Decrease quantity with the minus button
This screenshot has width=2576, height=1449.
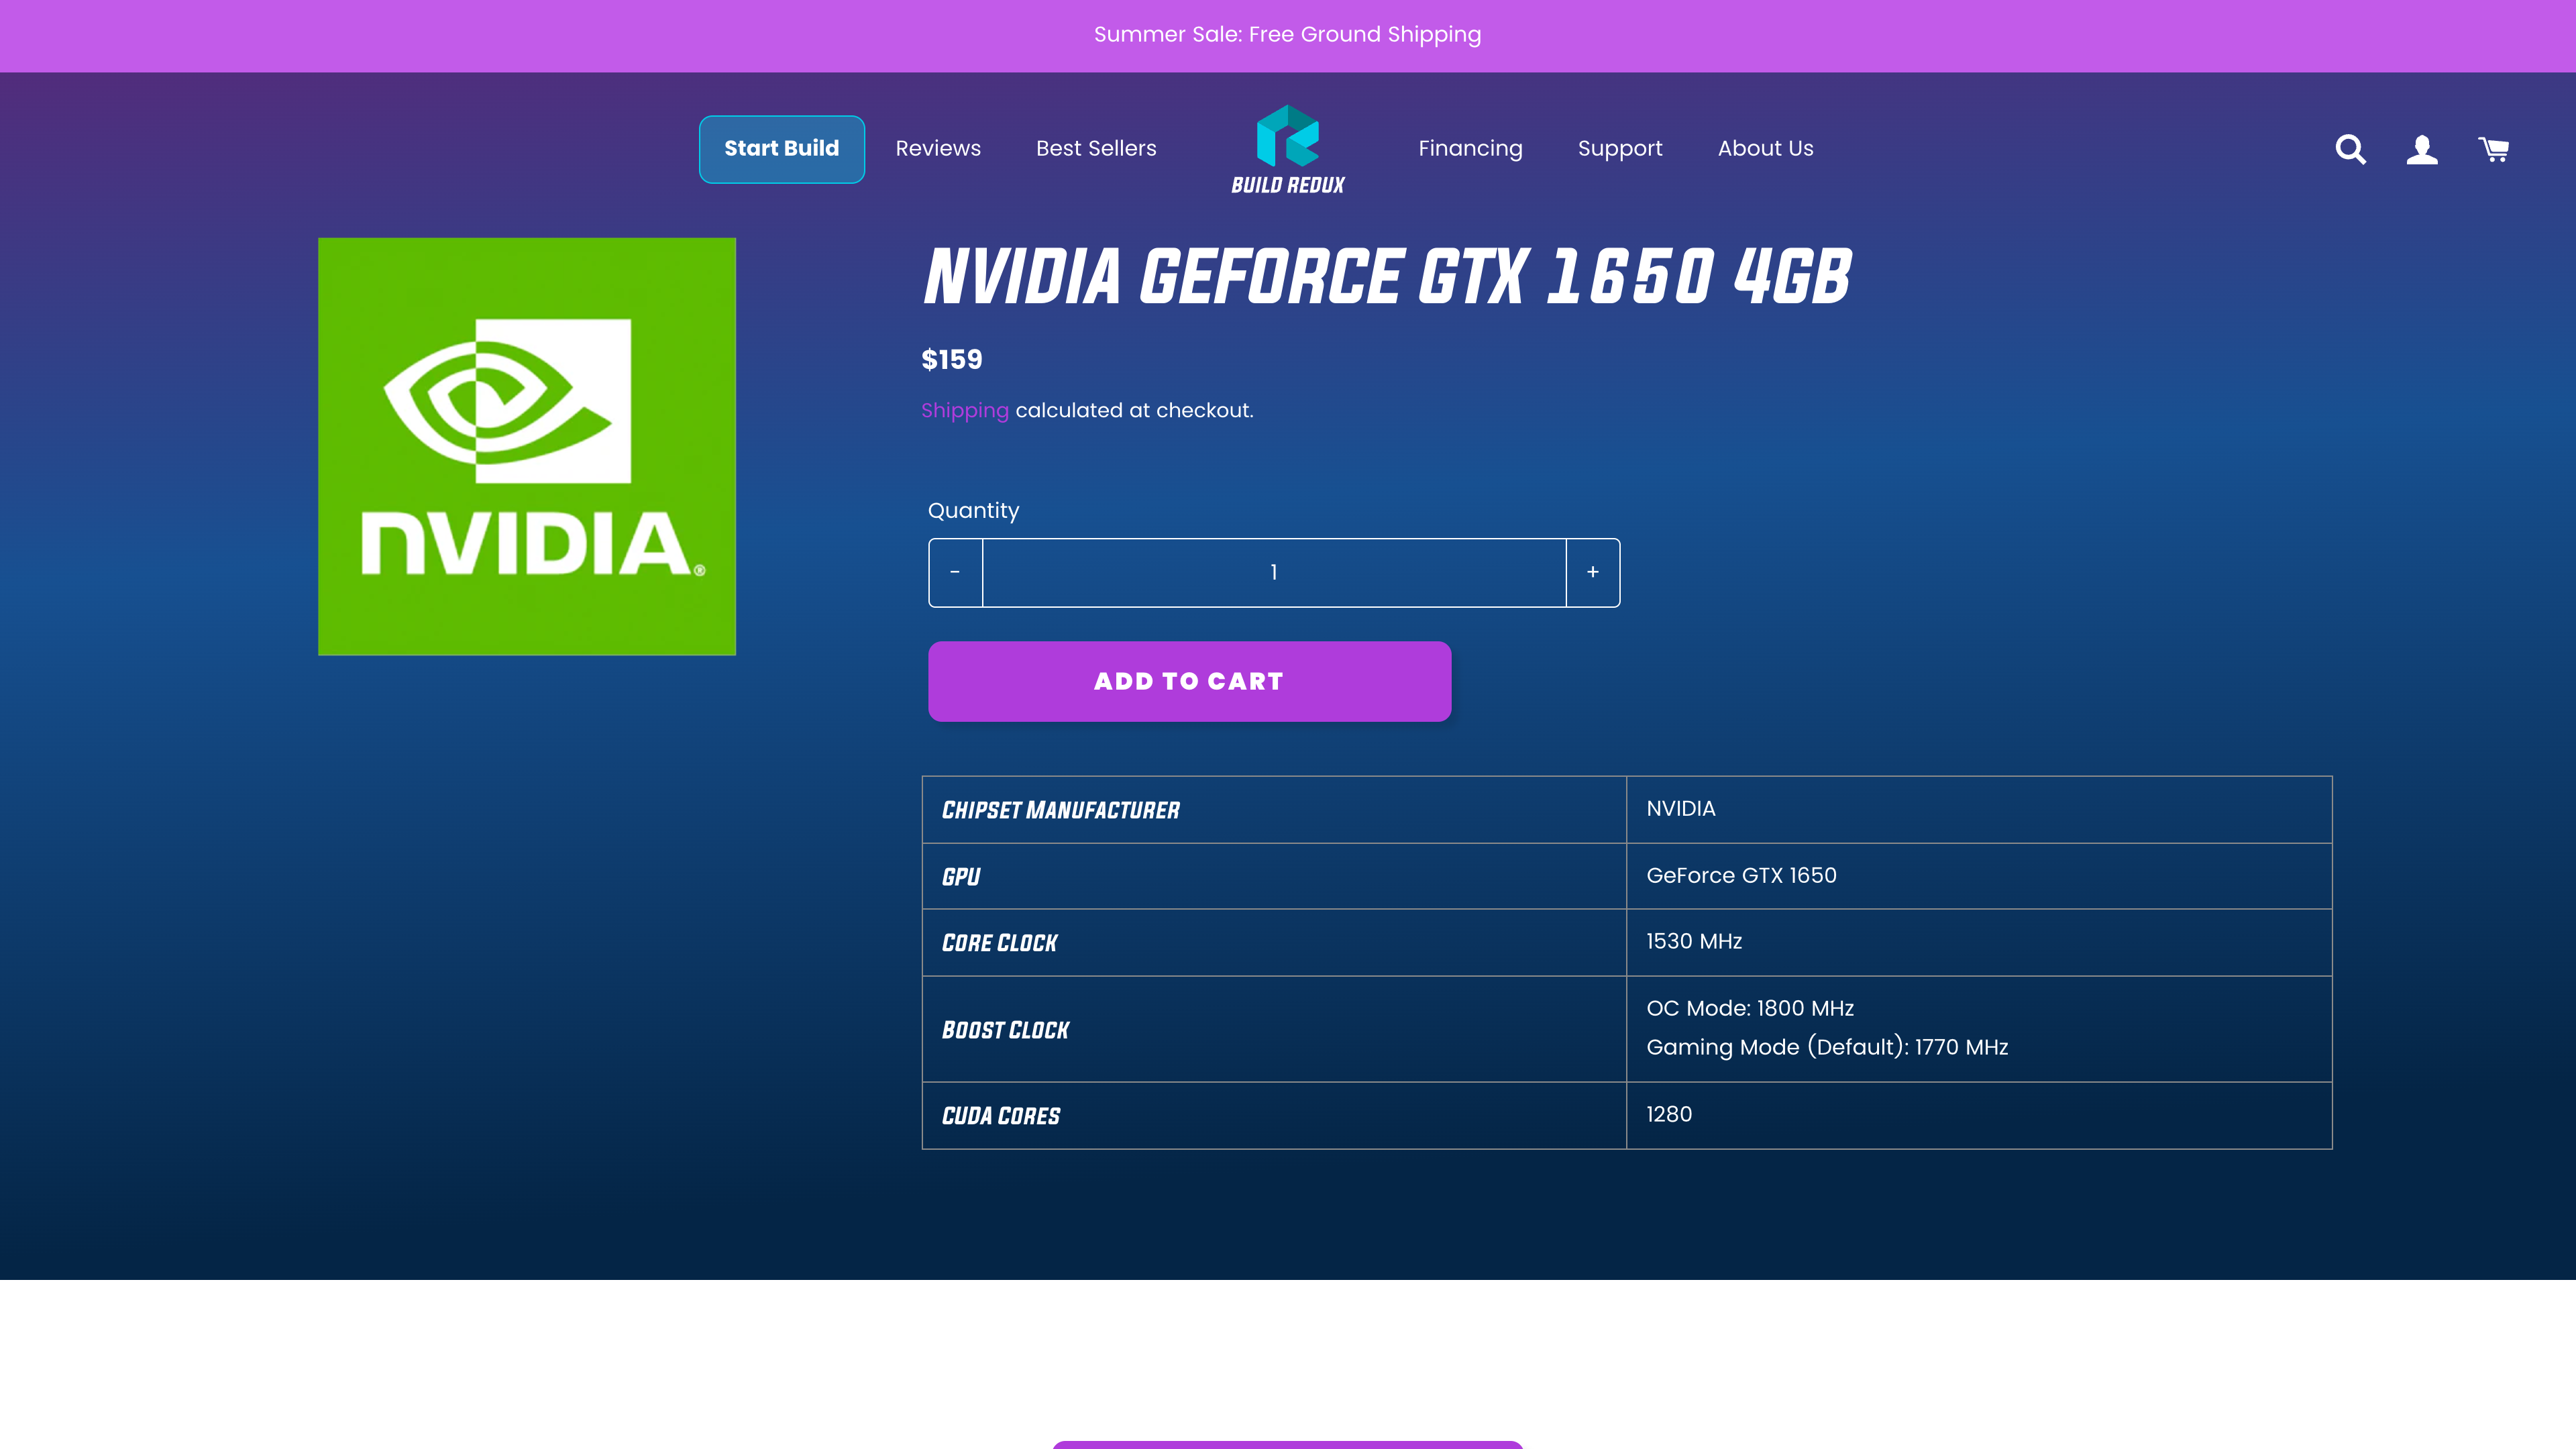coord(955,572)
